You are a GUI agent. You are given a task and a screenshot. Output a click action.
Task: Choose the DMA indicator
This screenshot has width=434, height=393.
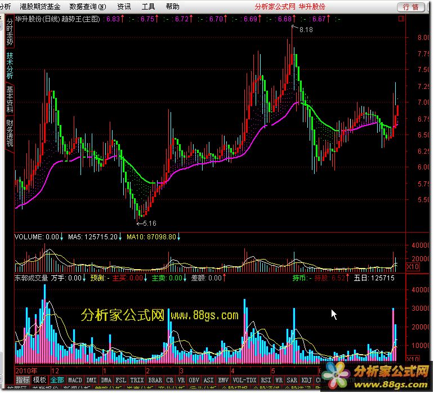click(106, 380)
